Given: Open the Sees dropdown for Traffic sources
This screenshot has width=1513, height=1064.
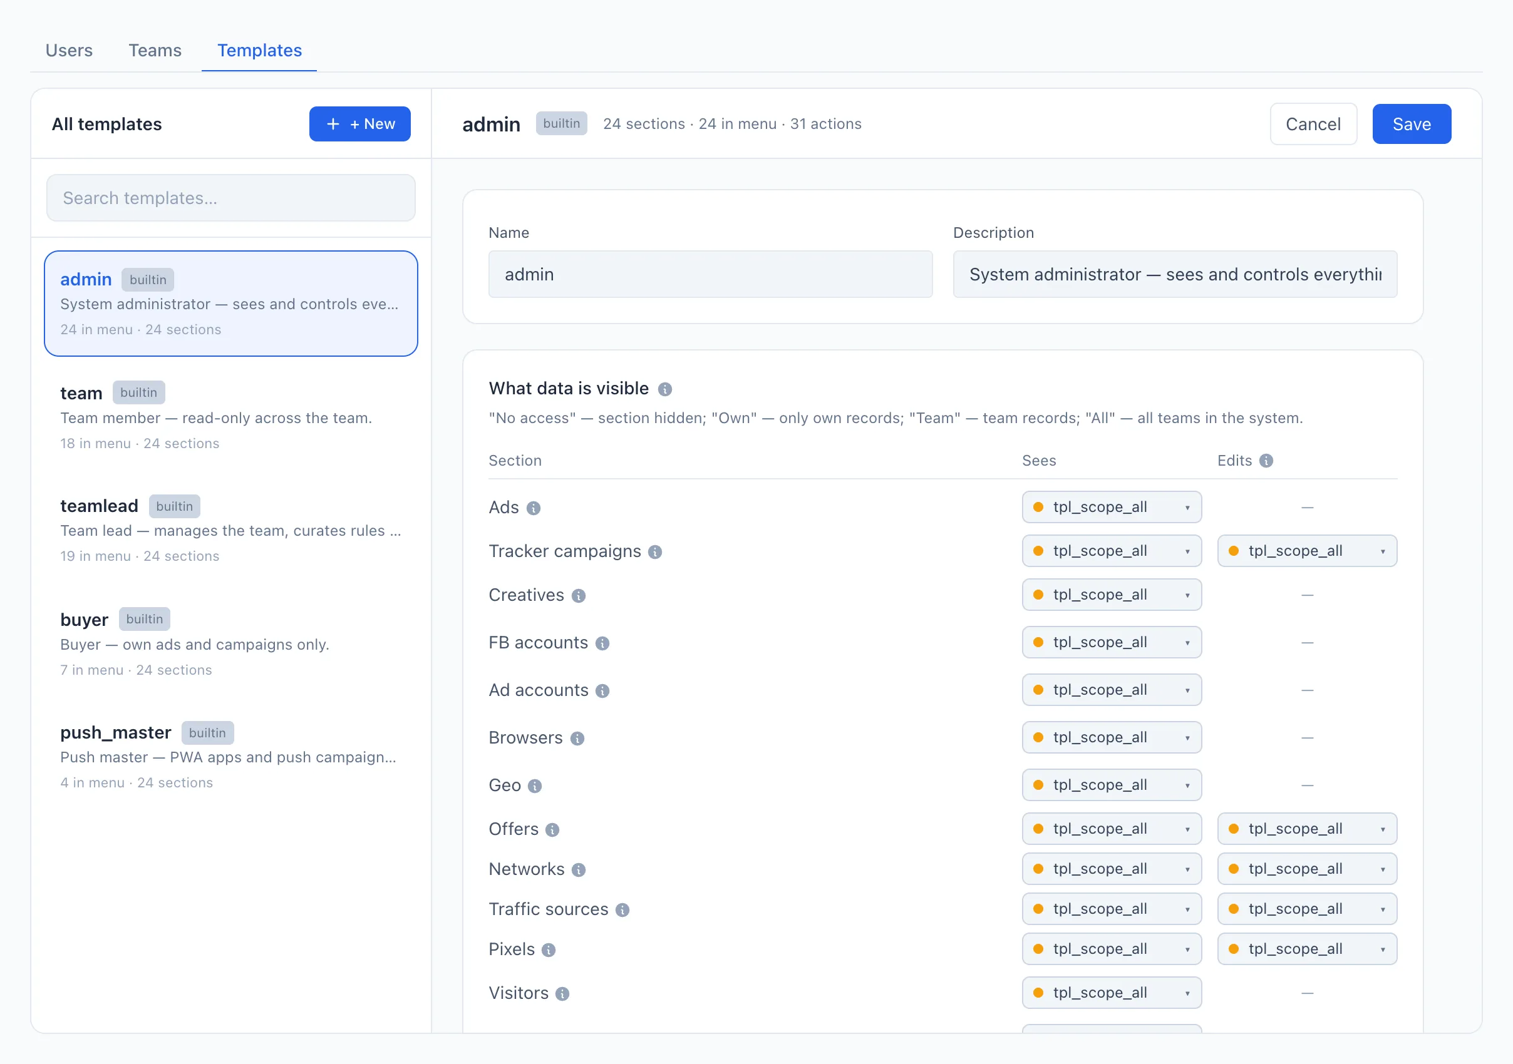Looking at the screenshot, I should click(1112, 909).
